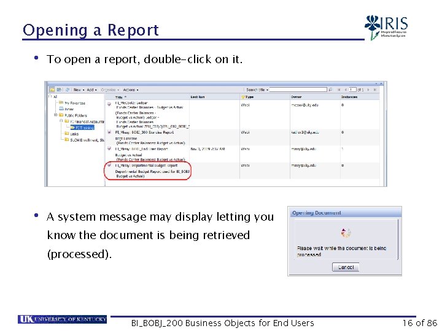The height and width of the screenshot is (331, 442).
Task: Click the Departmental Budget Report icon
Action: (x=109, y=165)
